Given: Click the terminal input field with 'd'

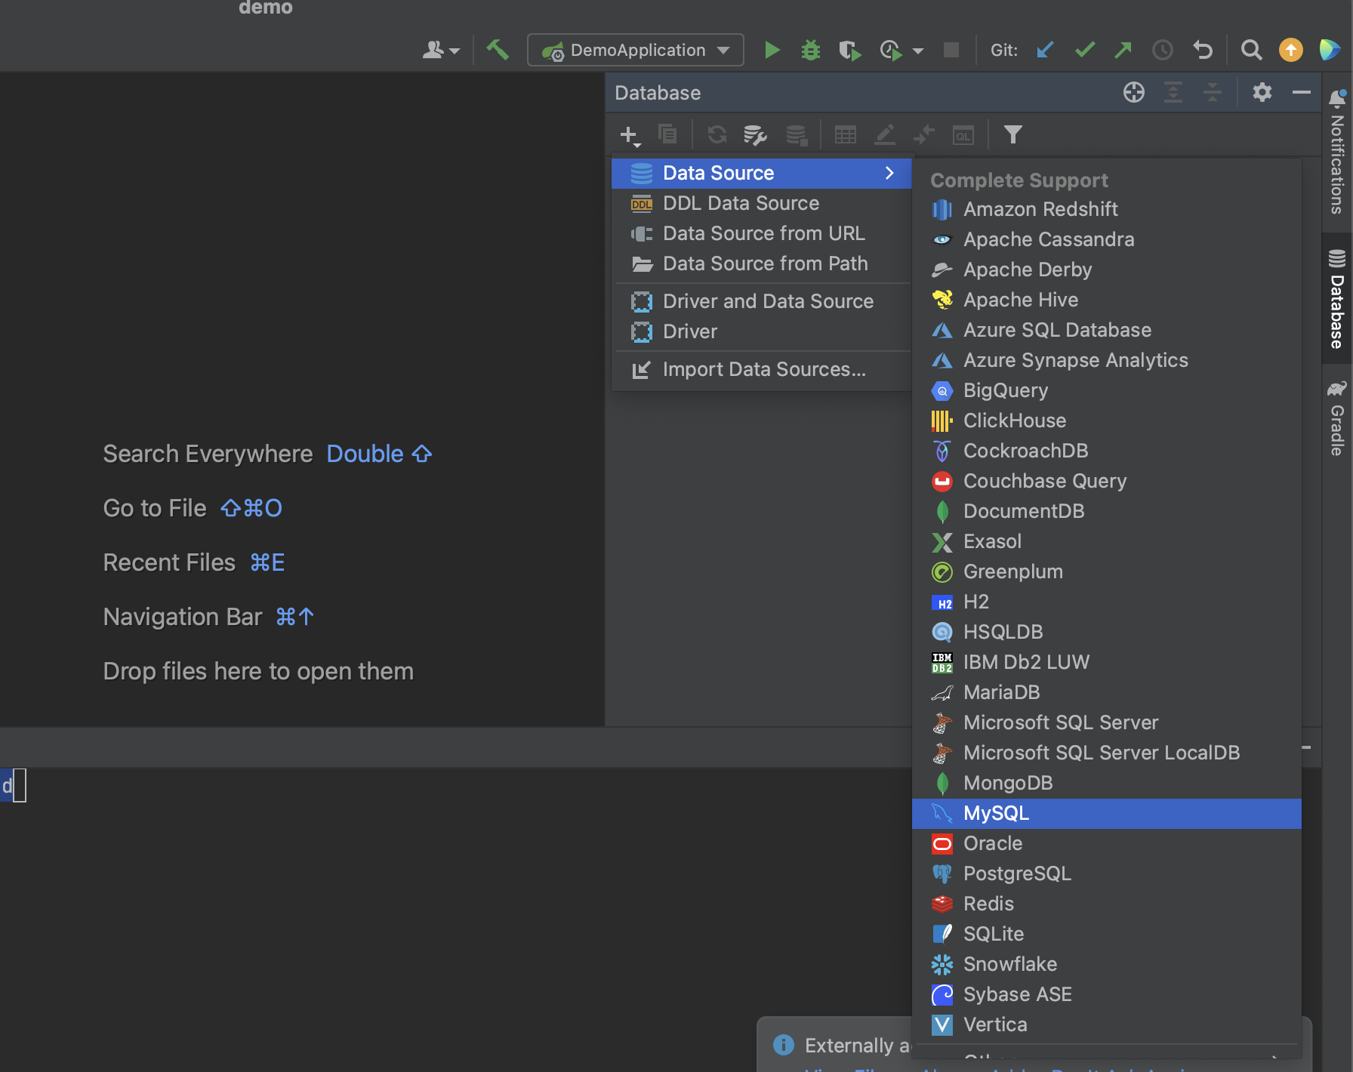Looking at the screenshot, I should [x=14, y=786].
